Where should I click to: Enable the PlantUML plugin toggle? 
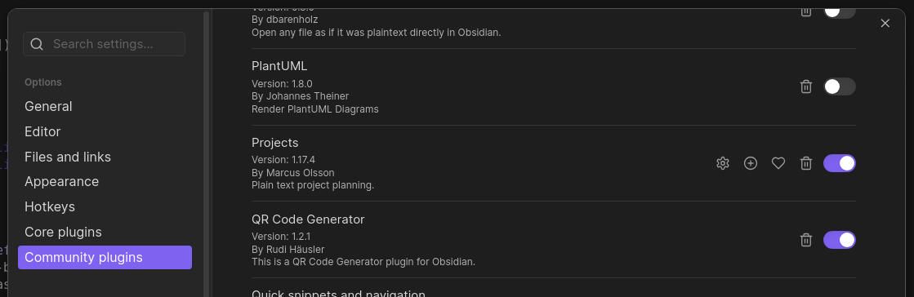pos(840,86)
